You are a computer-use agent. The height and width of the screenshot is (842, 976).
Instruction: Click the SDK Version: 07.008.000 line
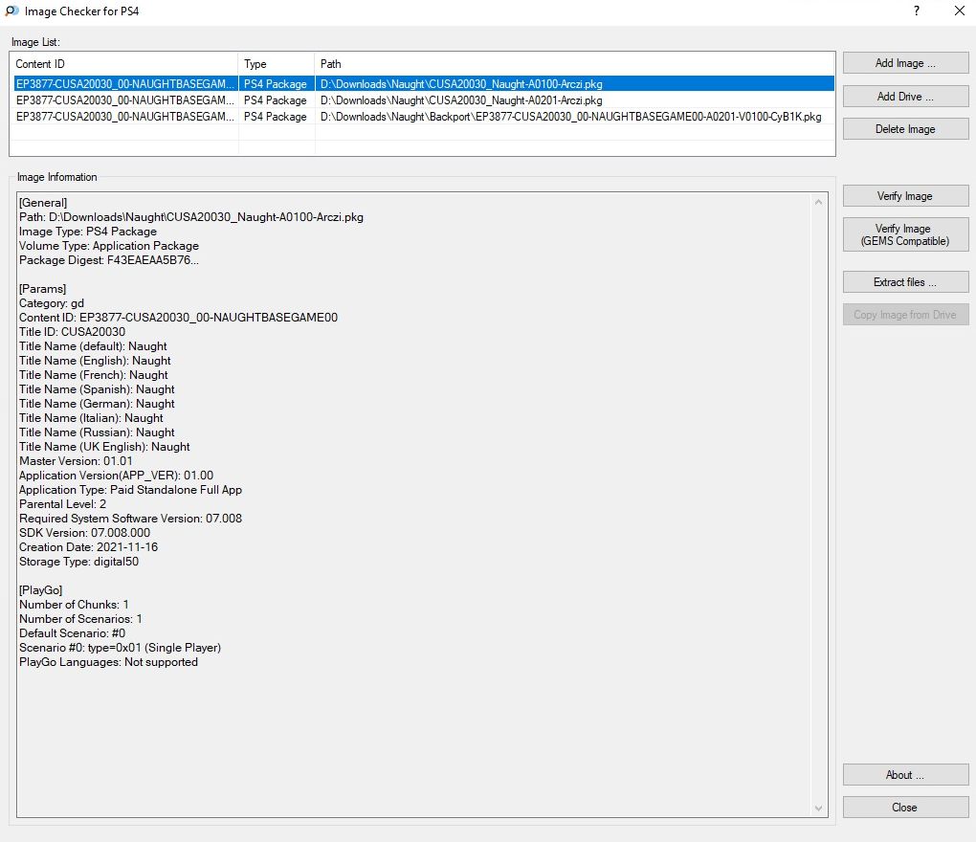coord(84,533)
